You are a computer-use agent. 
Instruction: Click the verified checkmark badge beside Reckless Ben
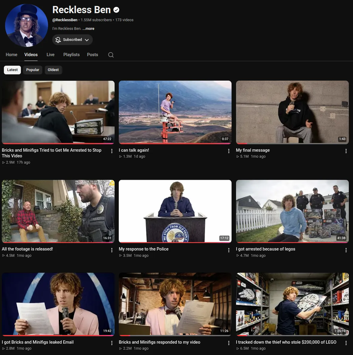point(116,10)
